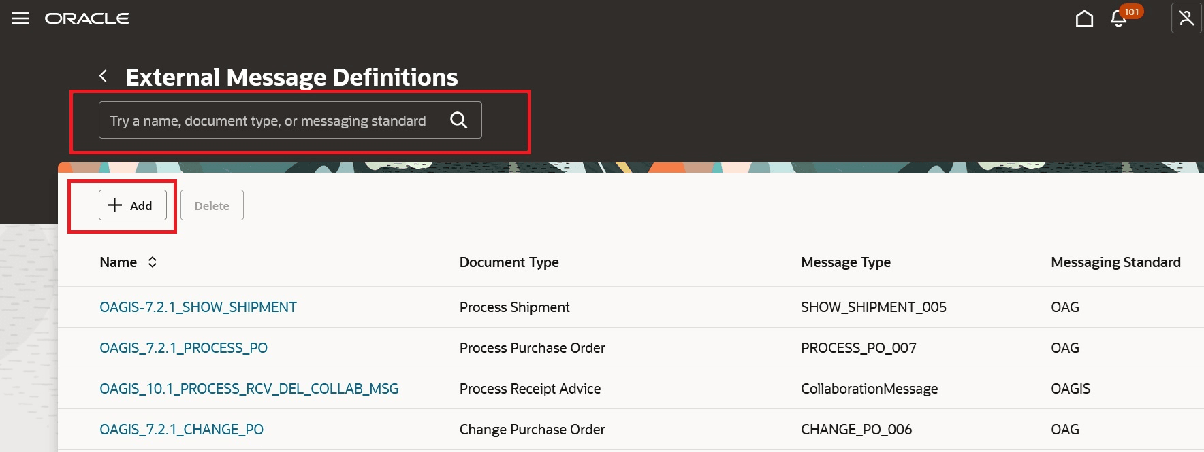This screenshot has height=452, width=1204.
Task: Open the hamburger navigation menu
Action: coord(20,18)
